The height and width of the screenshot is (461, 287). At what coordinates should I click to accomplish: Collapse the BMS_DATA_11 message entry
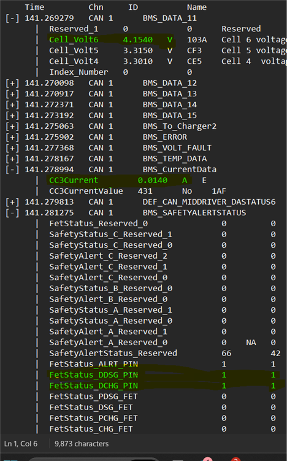12,18
